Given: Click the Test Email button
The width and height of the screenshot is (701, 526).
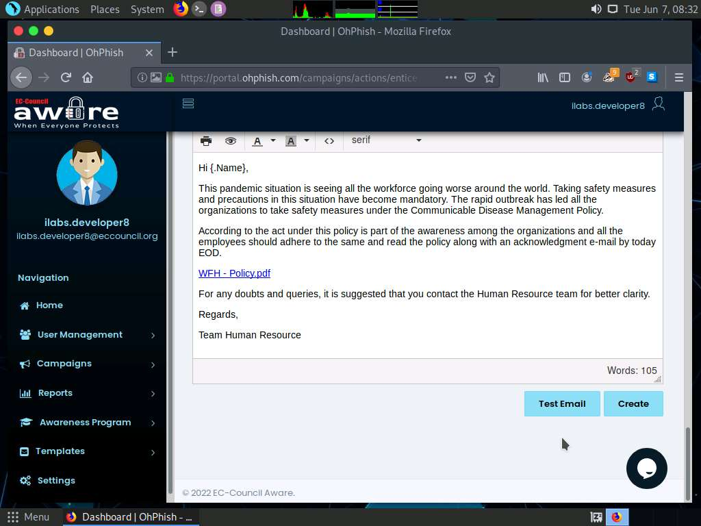Looking at the screenshot, I should [562, 404].
